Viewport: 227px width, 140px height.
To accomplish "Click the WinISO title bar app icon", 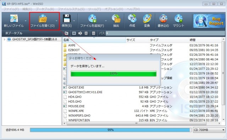I will (x=4, y=4).
